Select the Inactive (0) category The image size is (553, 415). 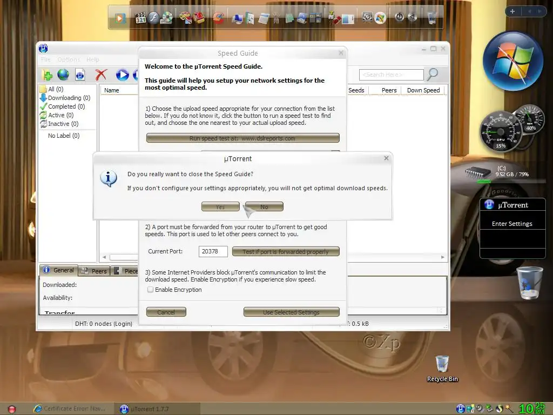[59, 124]
